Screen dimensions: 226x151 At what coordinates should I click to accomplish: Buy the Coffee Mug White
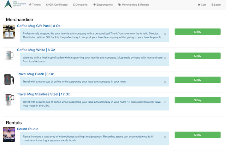pos(198,56)
